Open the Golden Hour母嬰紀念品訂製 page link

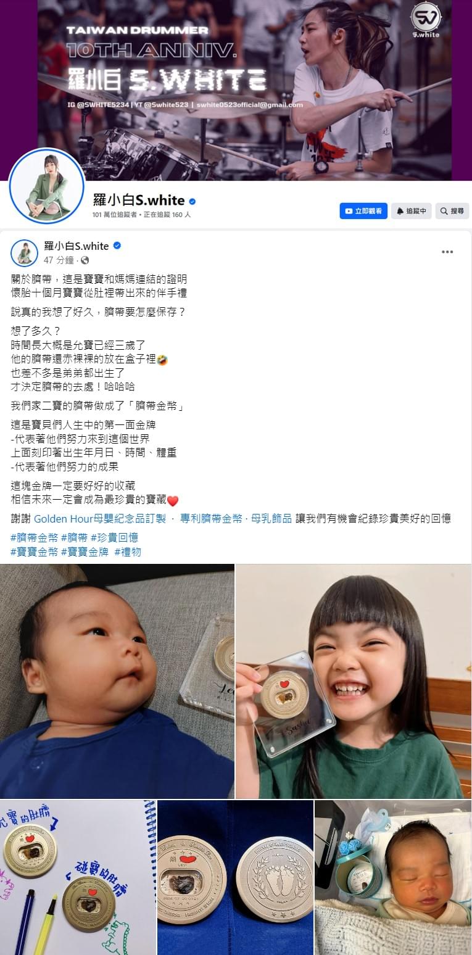pyautogui.click(x=100, y=518)
